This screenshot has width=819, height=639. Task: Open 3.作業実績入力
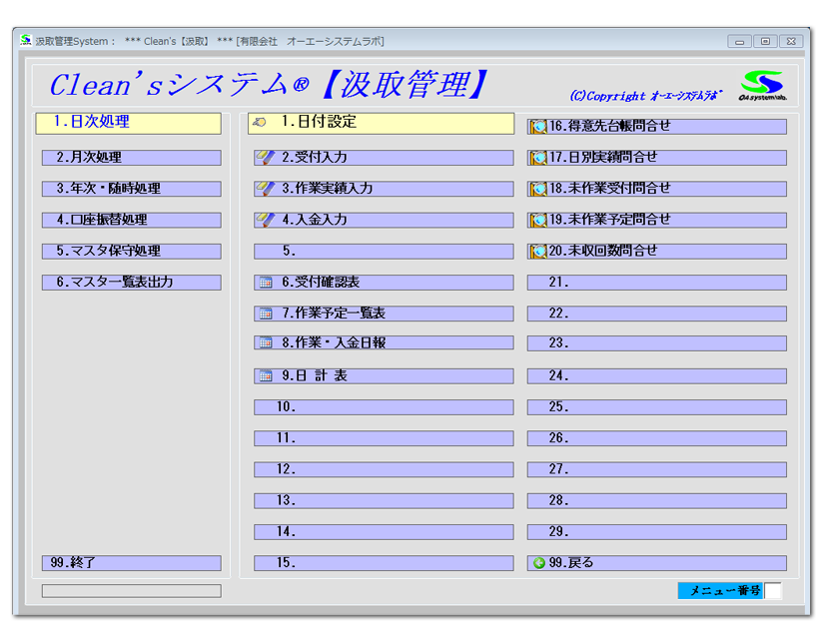[x=384, y=189]
